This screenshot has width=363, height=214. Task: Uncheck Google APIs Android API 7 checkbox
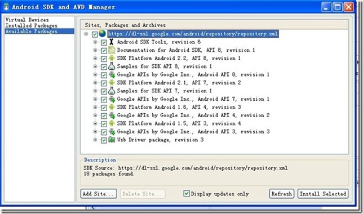pos(104,100)
